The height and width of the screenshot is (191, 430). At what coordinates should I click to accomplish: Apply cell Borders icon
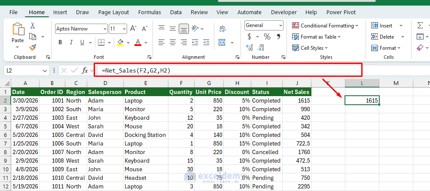coord(101,42)
